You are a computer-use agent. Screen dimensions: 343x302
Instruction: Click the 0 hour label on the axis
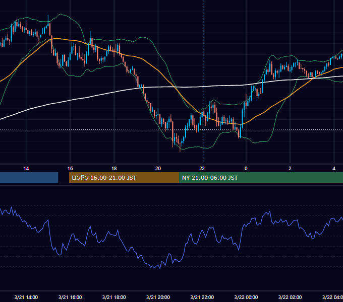pos(246,169)
